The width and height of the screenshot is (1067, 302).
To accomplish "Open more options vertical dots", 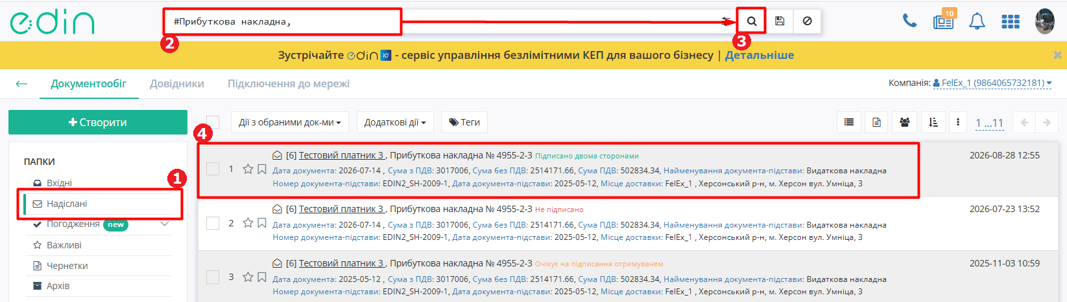I will 957,122.
